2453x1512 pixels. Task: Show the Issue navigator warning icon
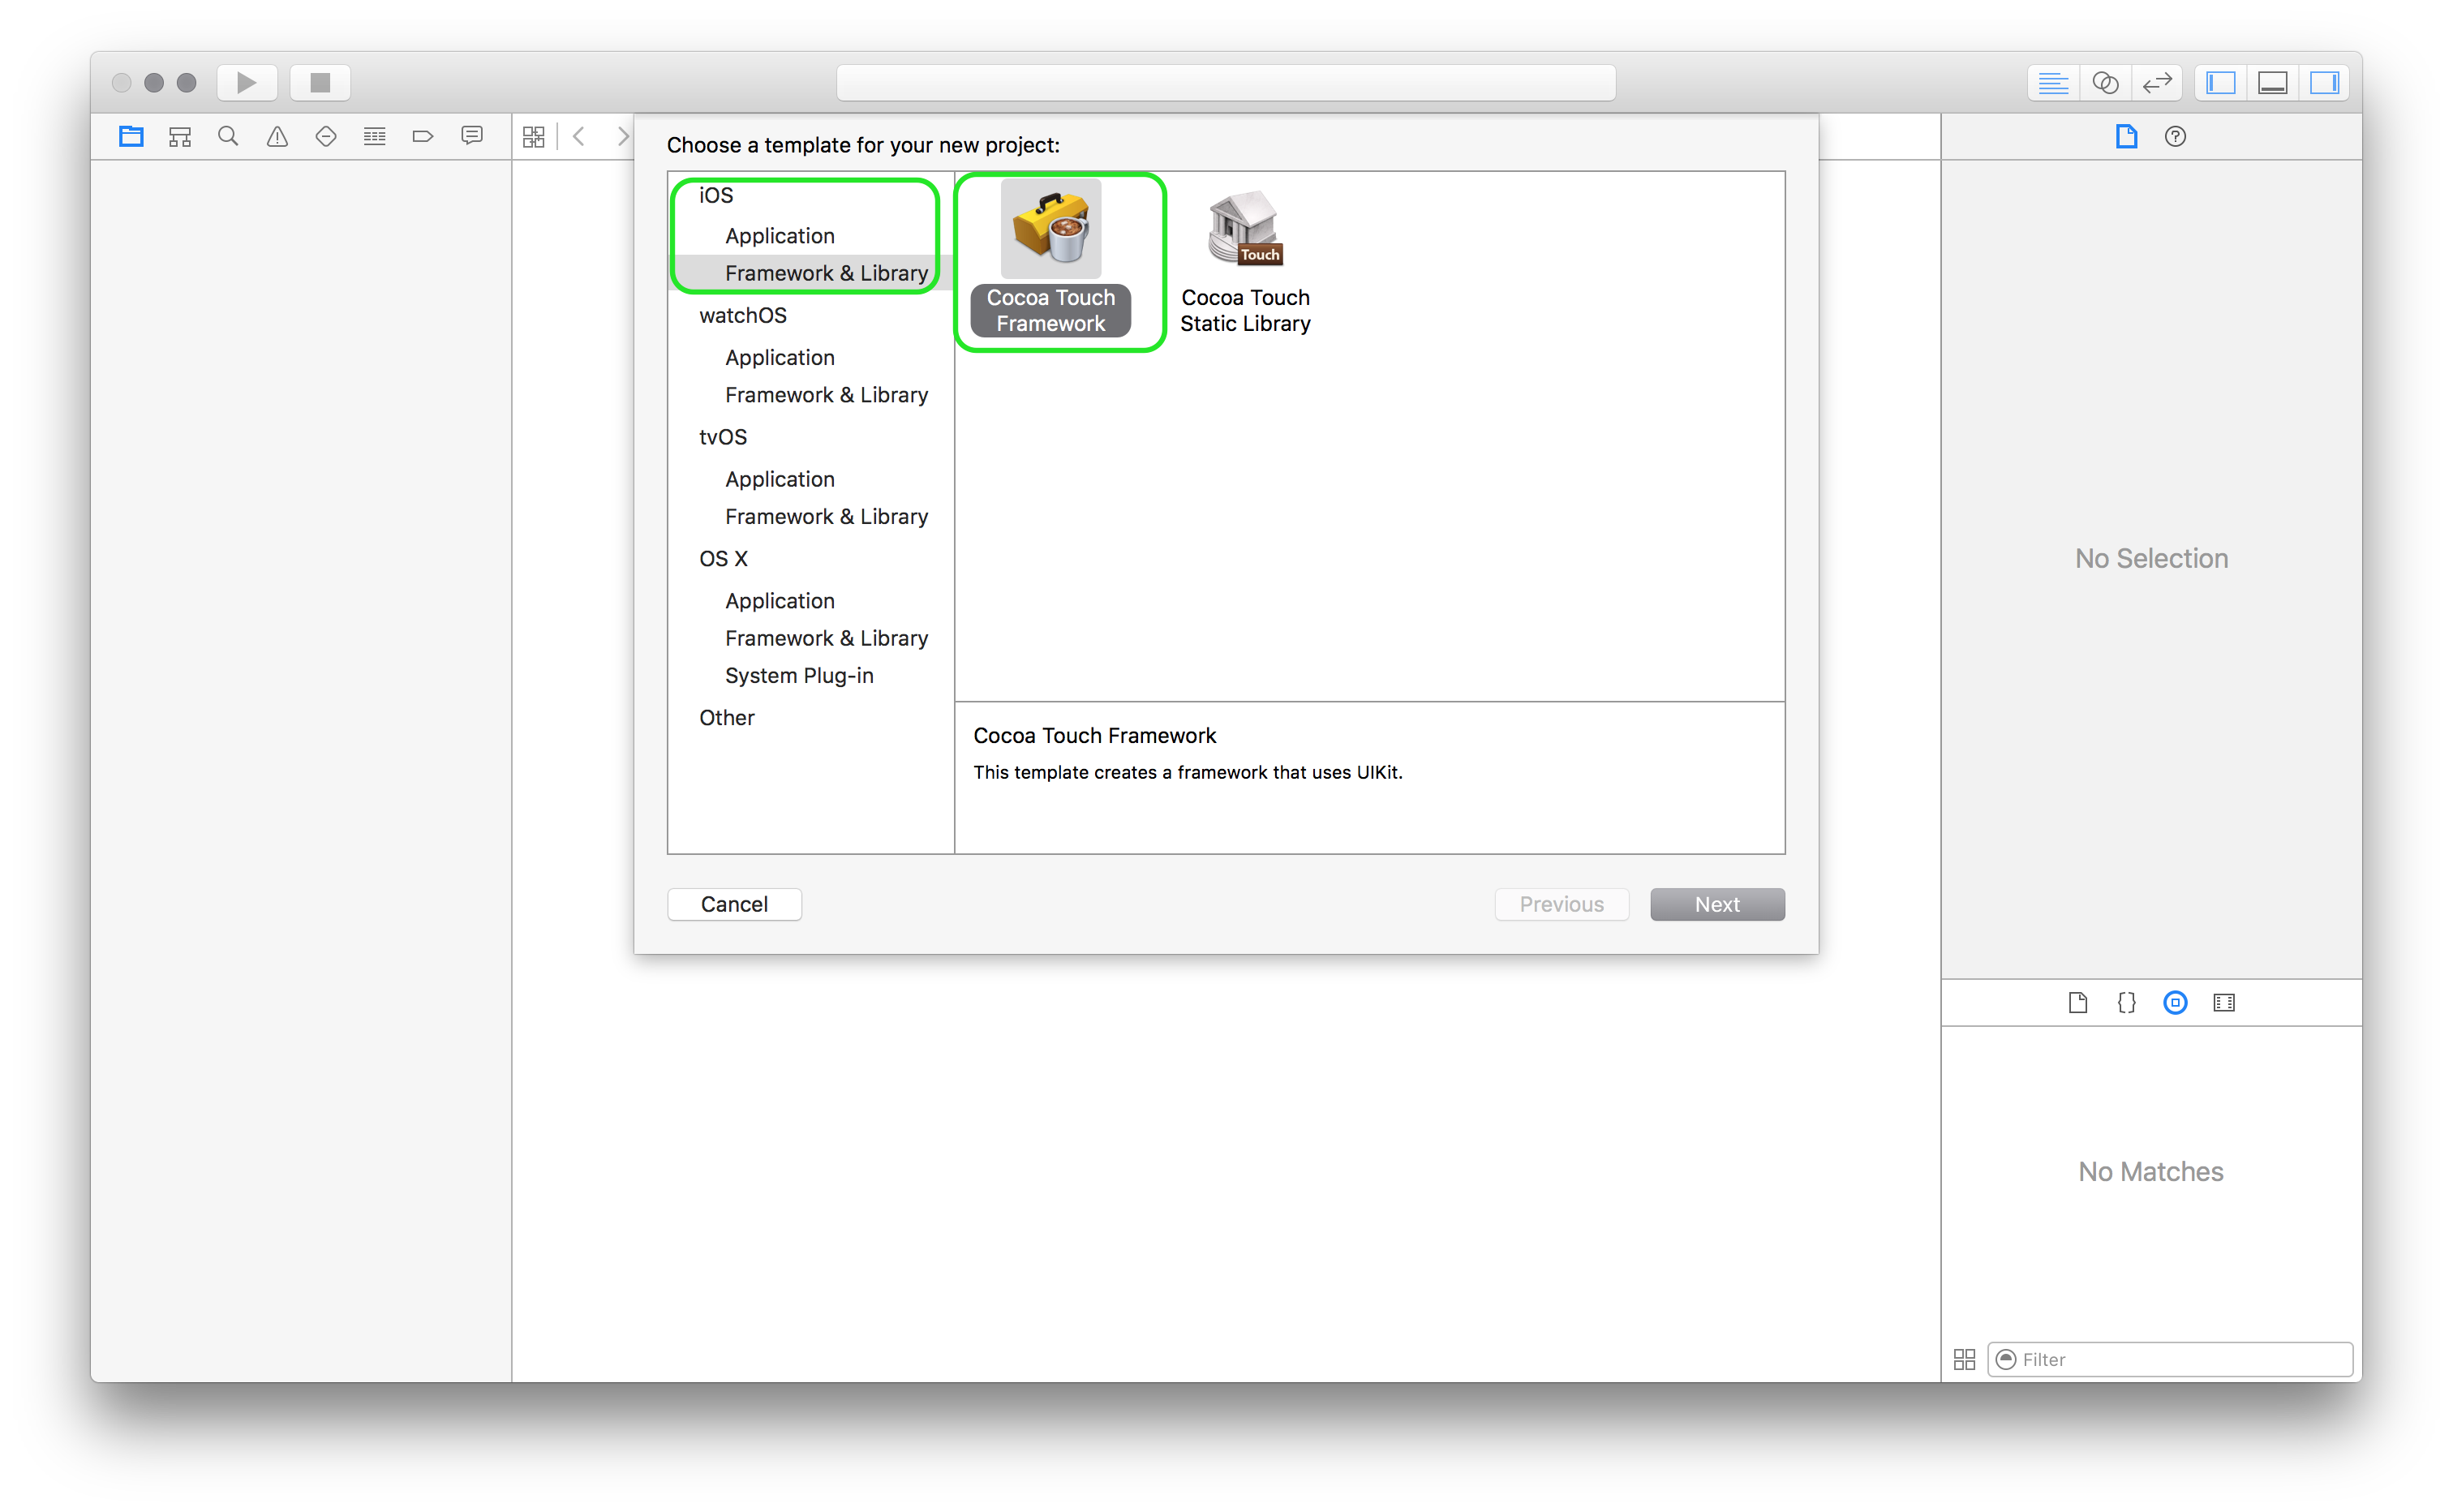(x=277, y=136)
